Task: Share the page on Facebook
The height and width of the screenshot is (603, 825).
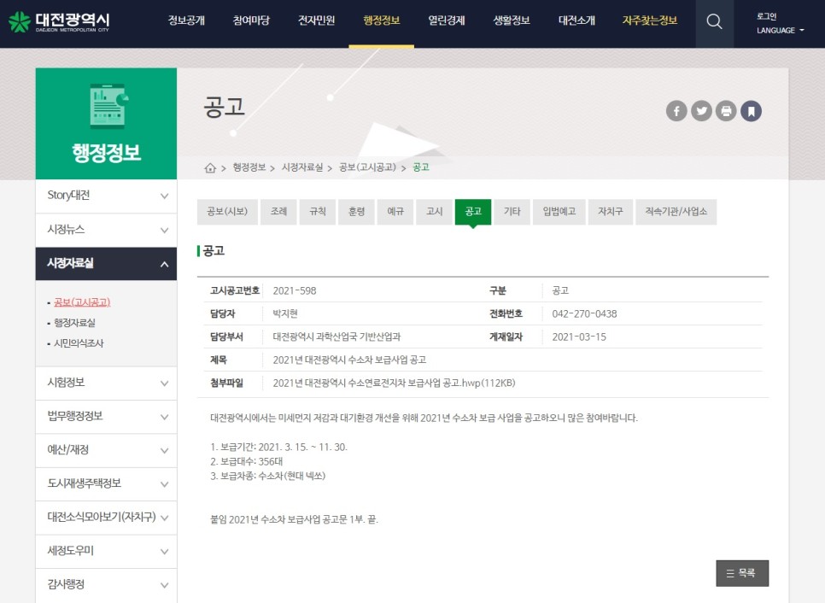Action: click(x=676, y=111)
